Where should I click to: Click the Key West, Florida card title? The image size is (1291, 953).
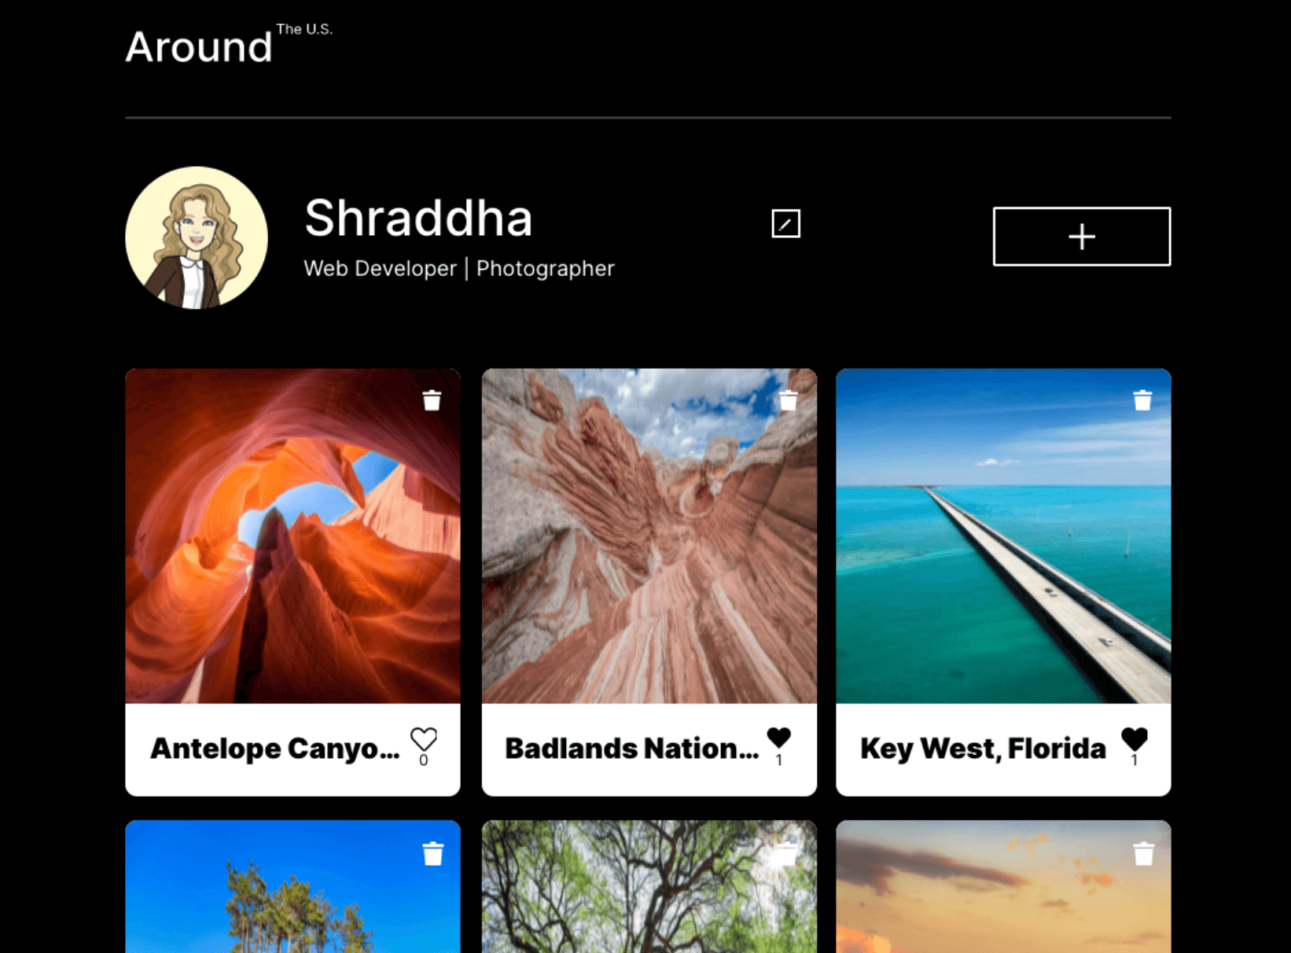pos(983,749)
